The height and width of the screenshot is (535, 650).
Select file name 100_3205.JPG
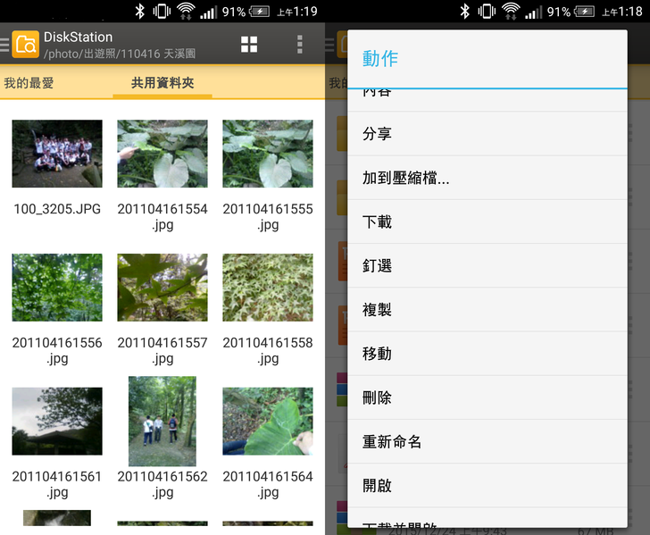click(57, 209)
